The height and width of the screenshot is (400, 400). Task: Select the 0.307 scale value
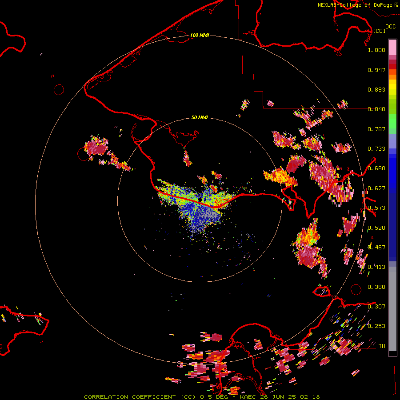point(376,306)
